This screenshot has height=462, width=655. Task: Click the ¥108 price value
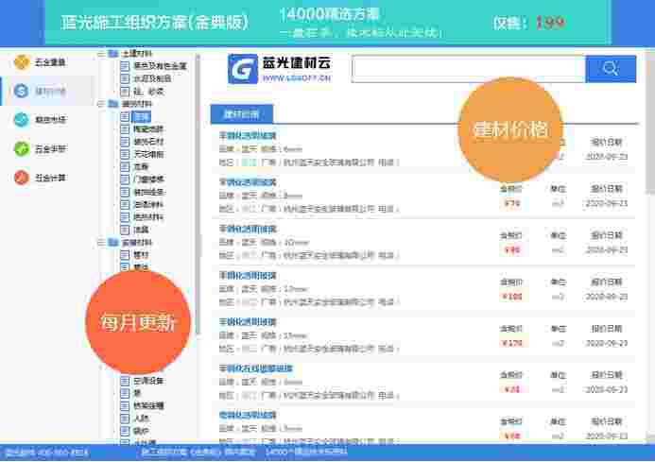coord(511,297)
